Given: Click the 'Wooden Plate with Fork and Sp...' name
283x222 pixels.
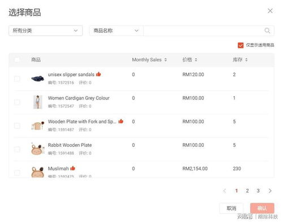Looking at the screenshot, I should pyautogui.click(x=82, y=121).
